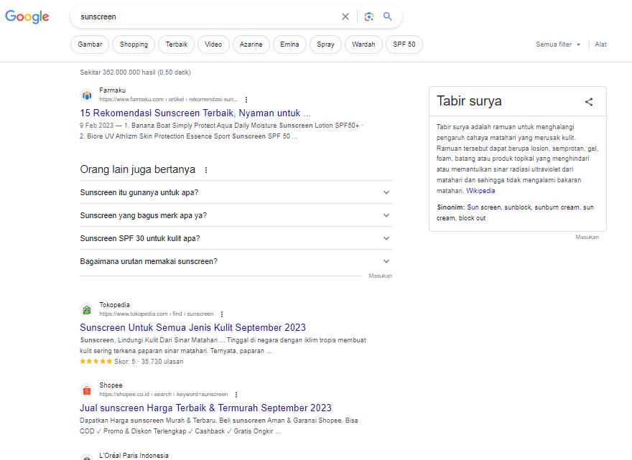The image size is (632, 460).
Task: Expand 'Bagaimana urutan memakai sunscreen?'
Action: pyautogui.click(x=236, y=261)
